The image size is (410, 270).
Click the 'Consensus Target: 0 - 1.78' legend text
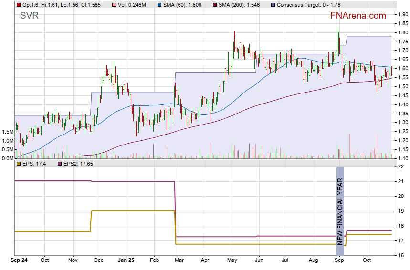click(x=306, y=4)
